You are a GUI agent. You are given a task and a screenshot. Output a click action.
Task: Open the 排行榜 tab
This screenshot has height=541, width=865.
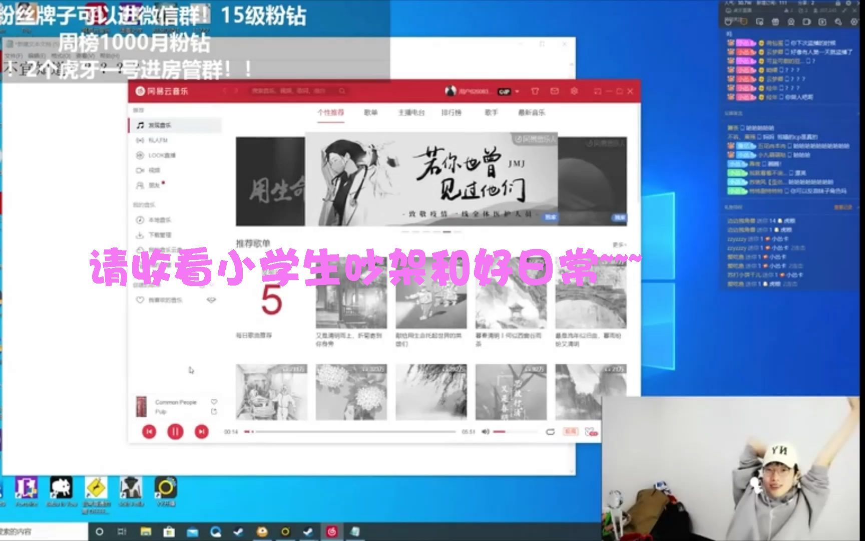pos(451,113)
